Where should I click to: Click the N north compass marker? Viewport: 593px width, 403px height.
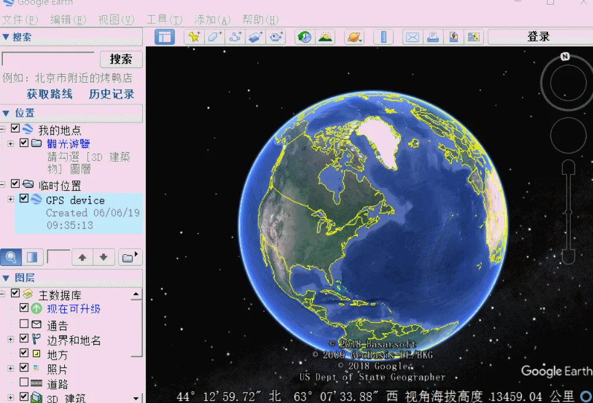click(565, 57)
